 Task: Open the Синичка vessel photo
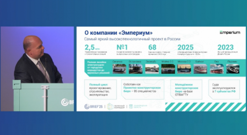[119, 69]
